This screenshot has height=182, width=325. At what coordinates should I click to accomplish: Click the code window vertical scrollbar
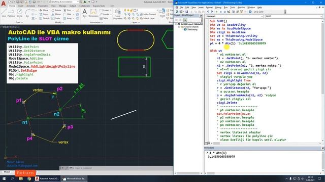coord(322,80)
